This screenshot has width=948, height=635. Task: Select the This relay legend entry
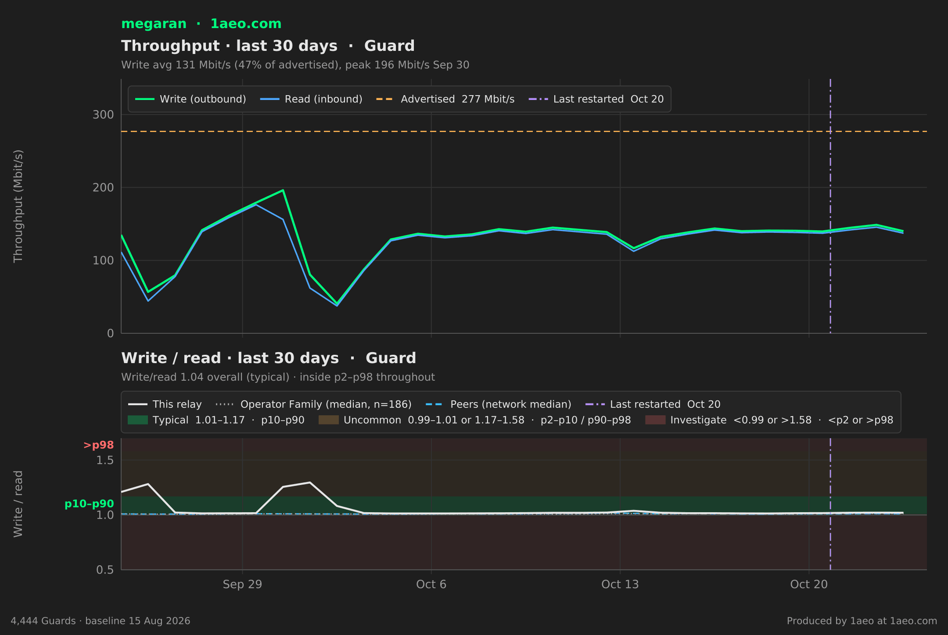pyautogui.click(x=165, y=404)
